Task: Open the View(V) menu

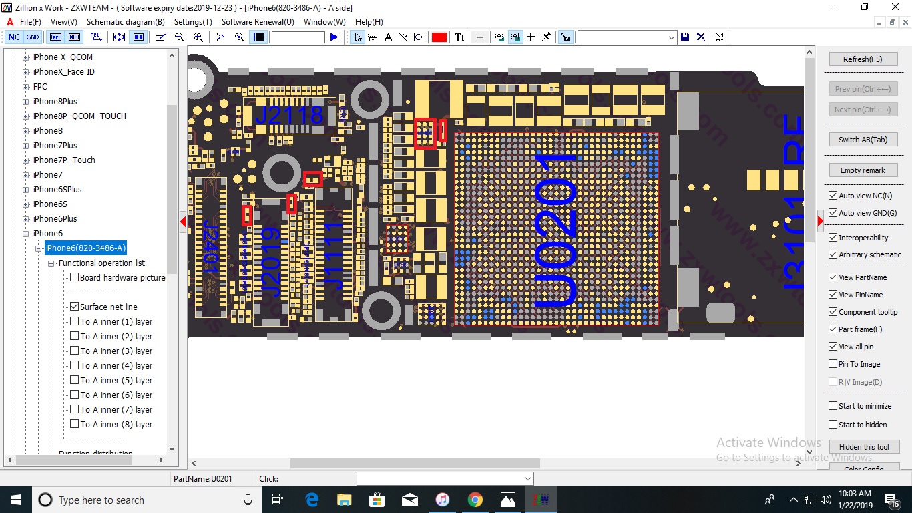Action: click(x=64, y=22)
